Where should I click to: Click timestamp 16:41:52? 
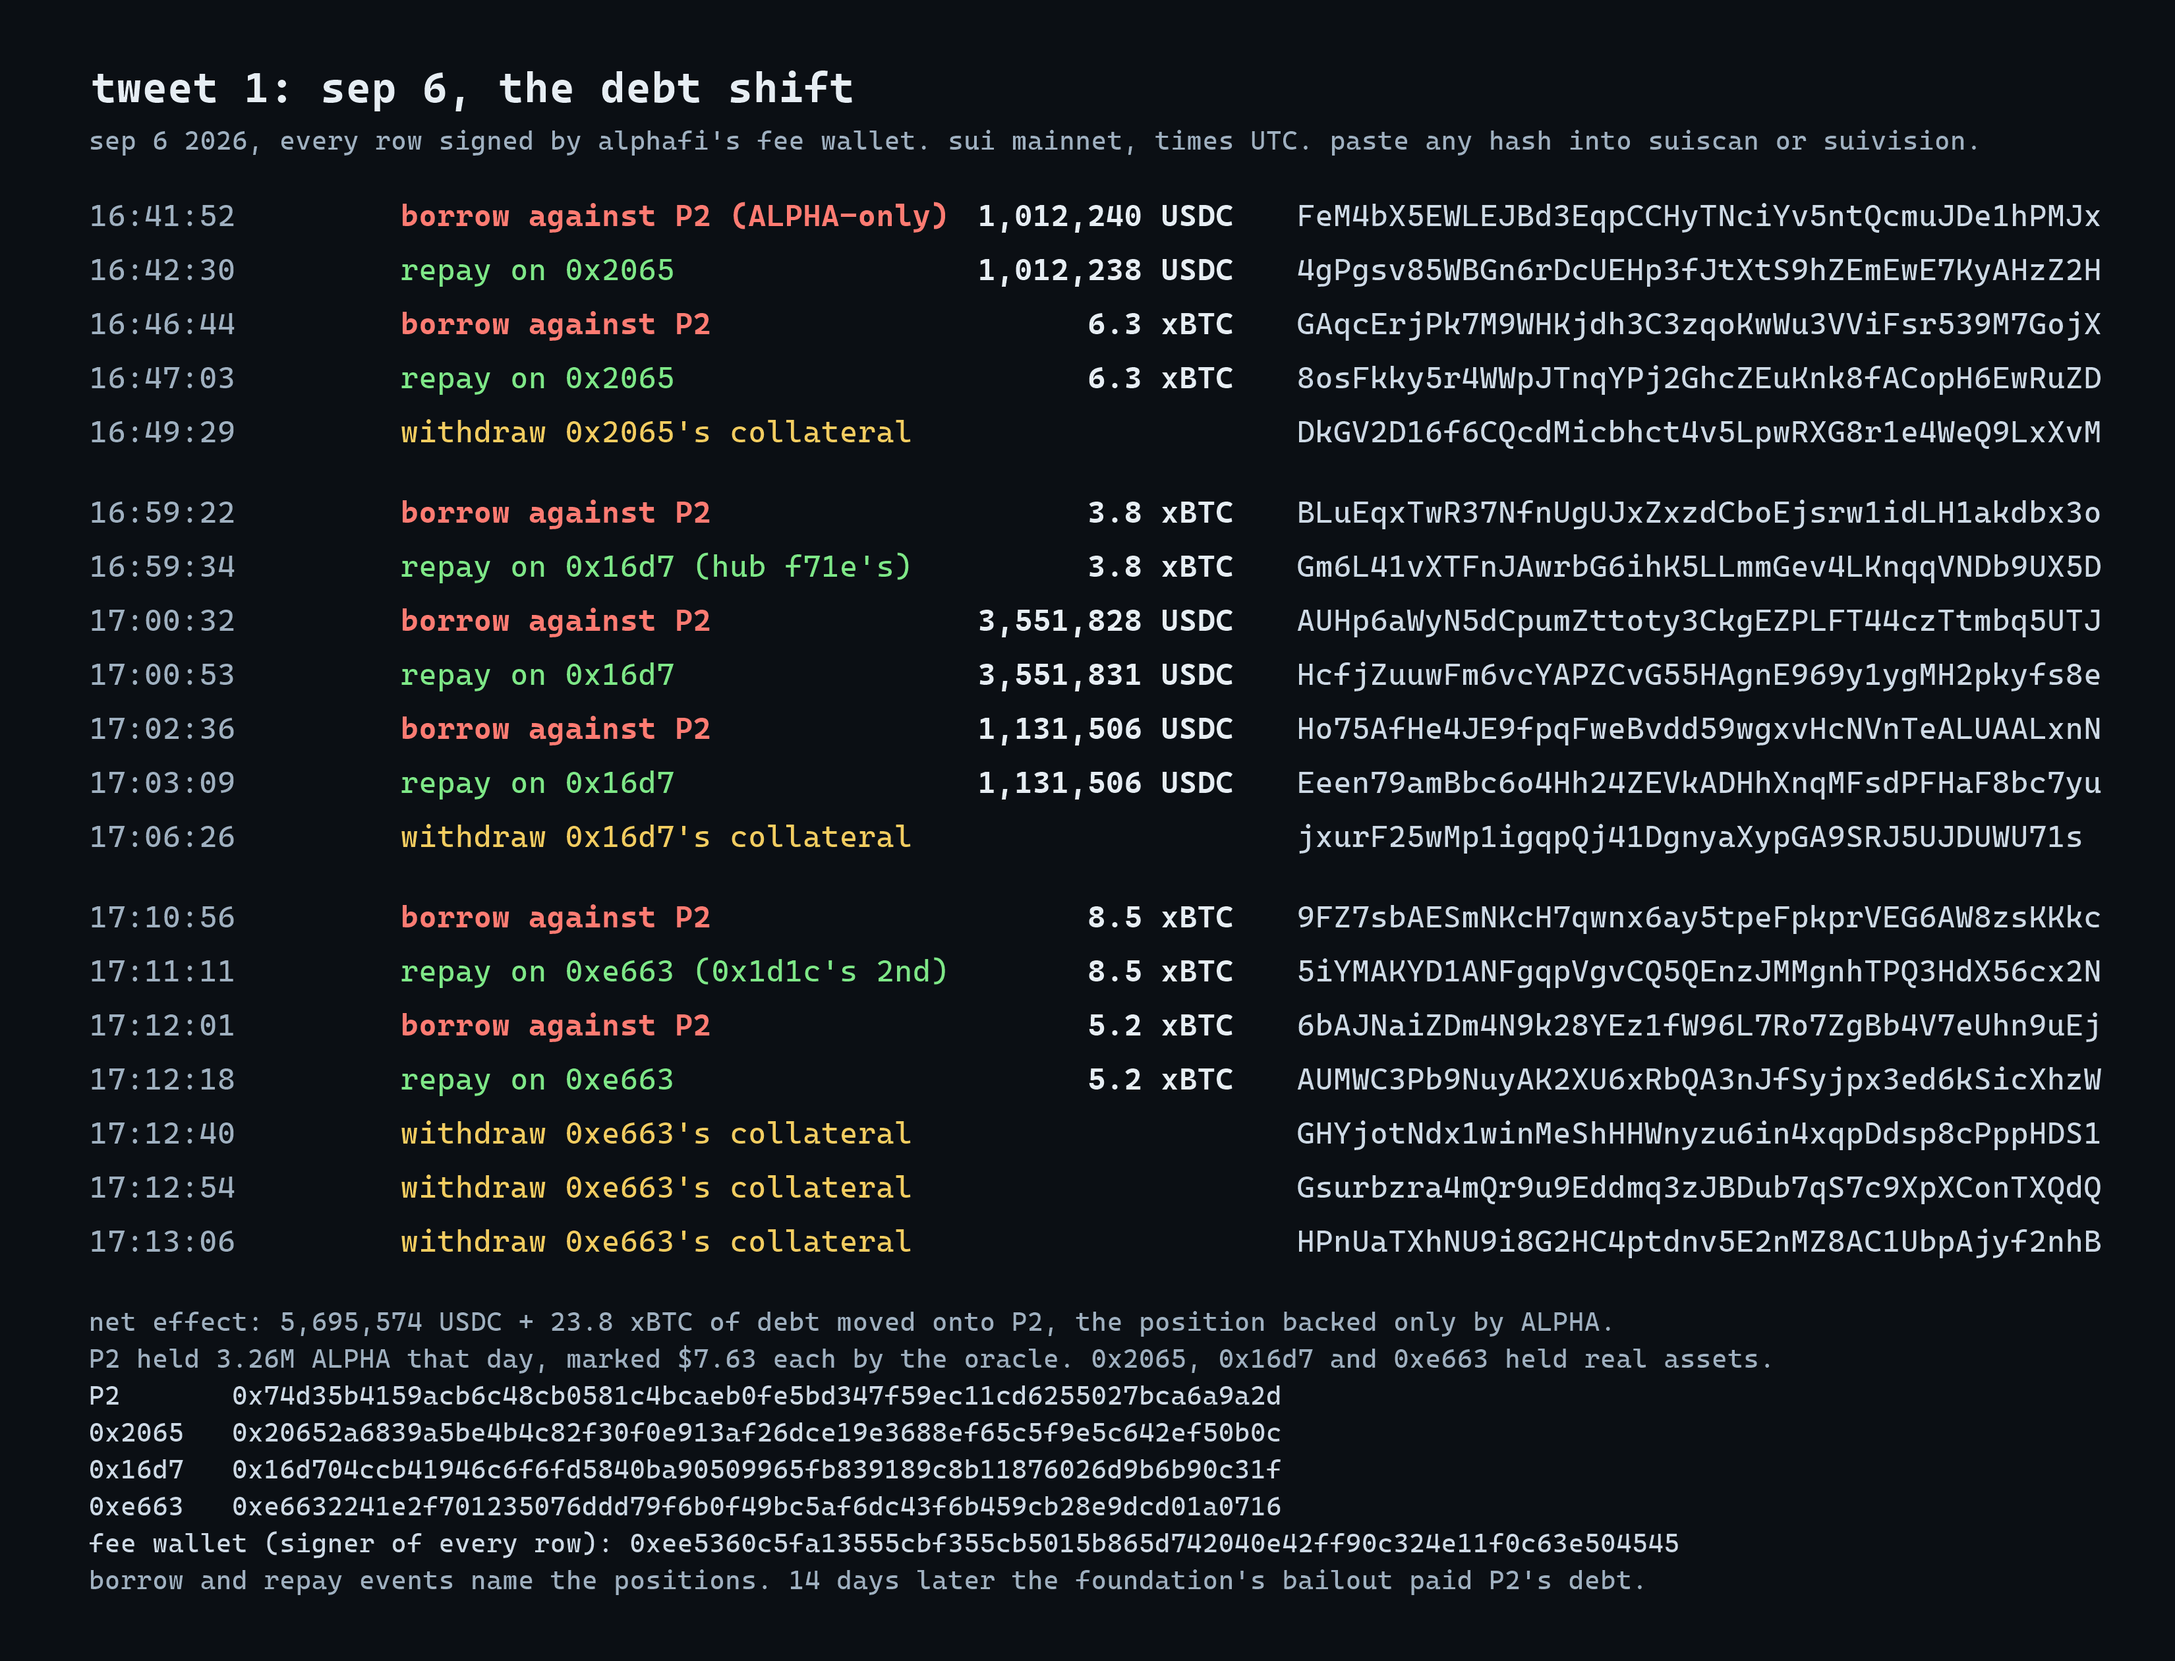162,216
